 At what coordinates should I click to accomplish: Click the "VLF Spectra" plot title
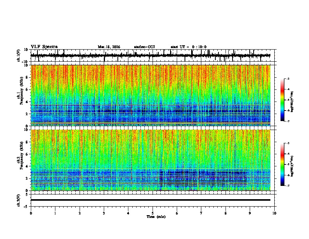tap(44, 47)
